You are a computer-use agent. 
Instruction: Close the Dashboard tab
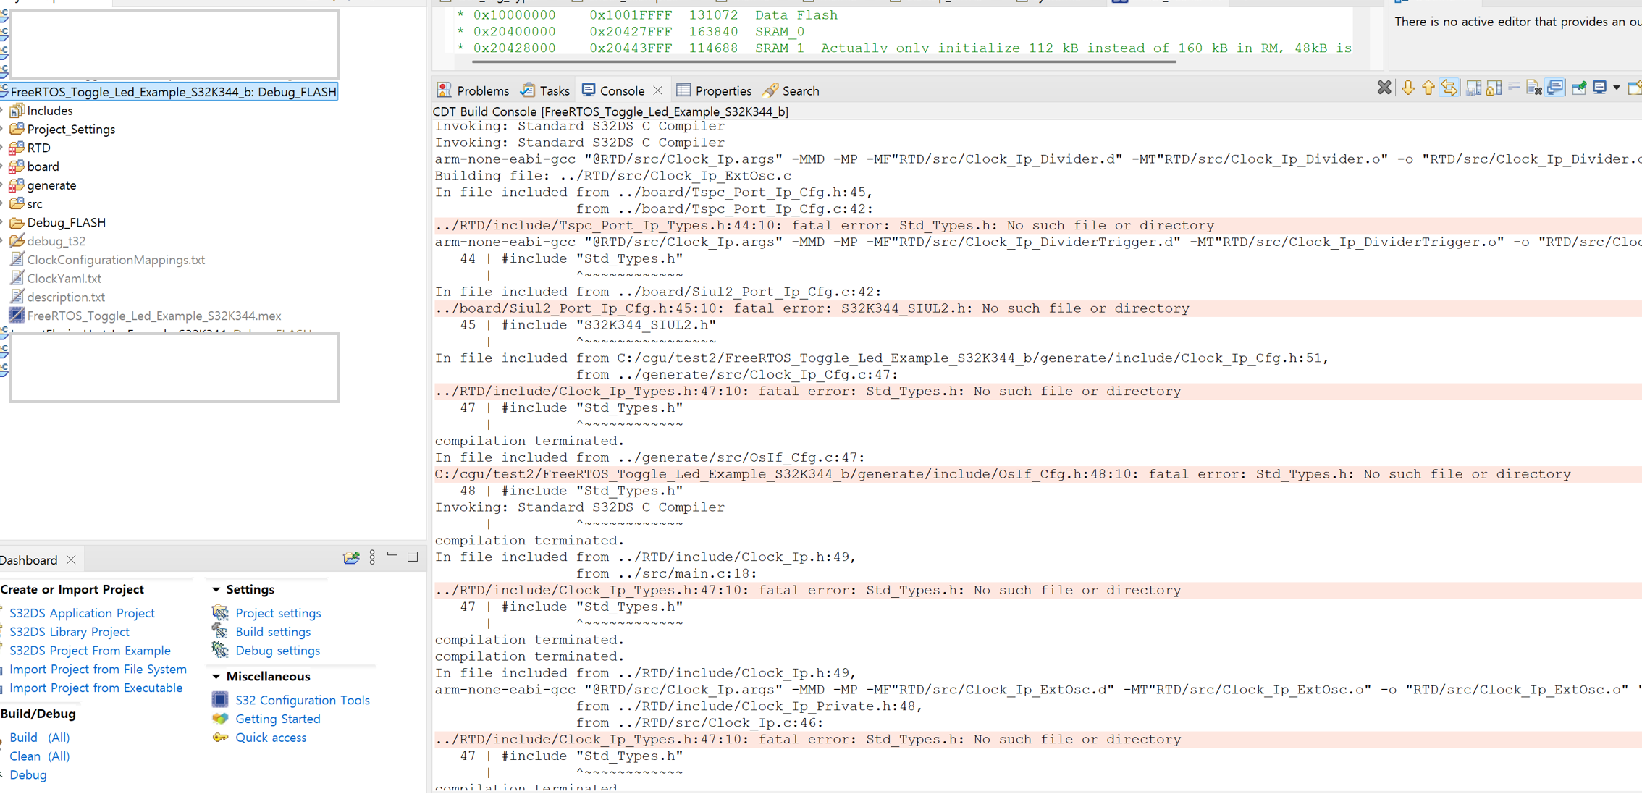click(x=71, y=560)
